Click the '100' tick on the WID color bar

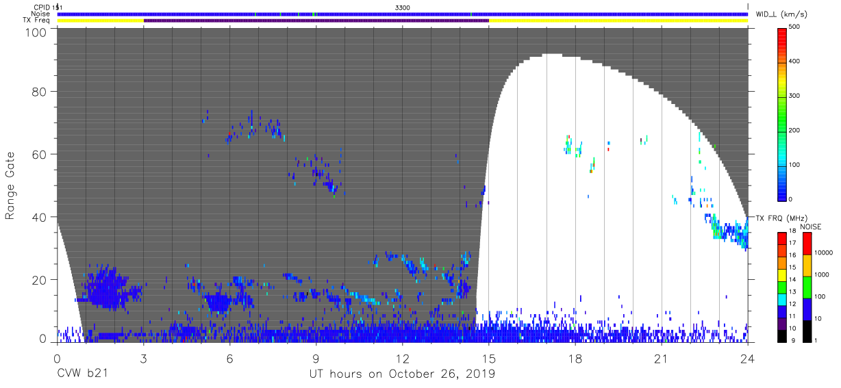[x=795, y=165]
